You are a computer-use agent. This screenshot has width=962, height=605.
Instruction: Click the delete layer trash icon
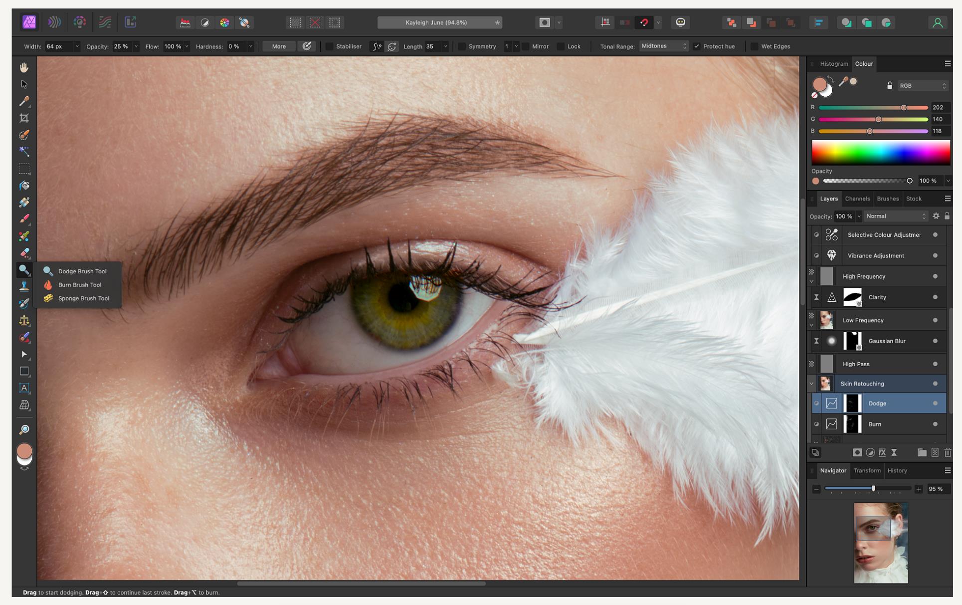948,452
